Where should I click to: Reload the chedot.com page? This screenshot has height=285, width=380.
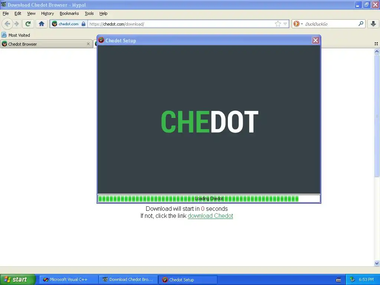28,24
